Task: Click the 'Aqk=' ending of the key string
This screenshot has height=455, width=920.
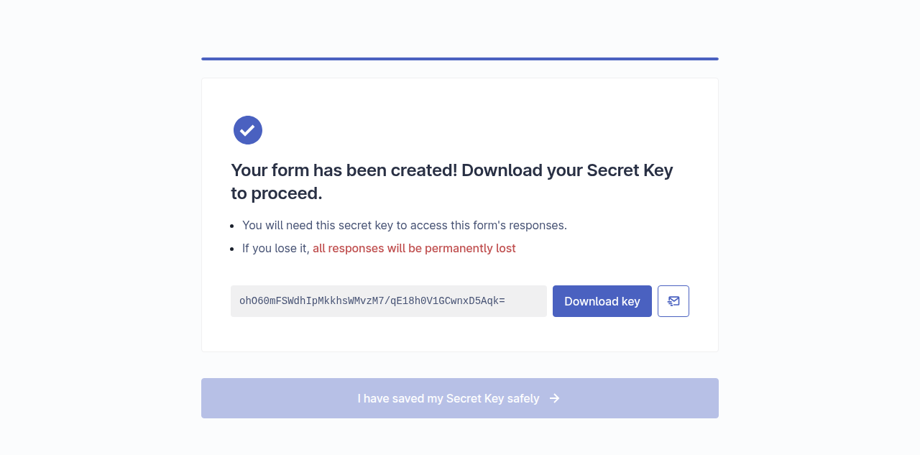Action: 493,301
